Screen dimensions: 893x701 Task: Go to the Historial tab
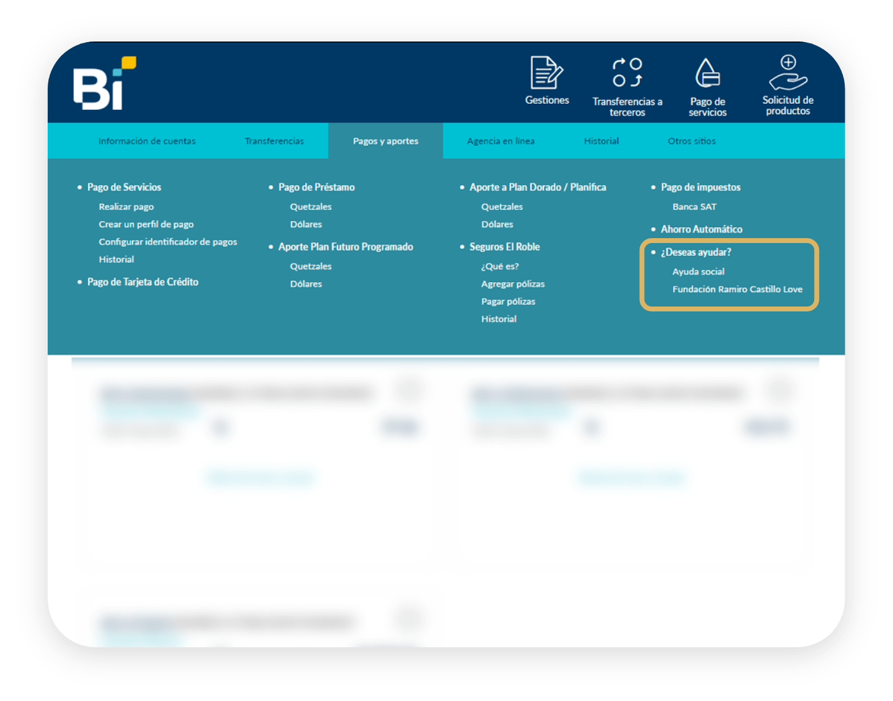[601, 141]
